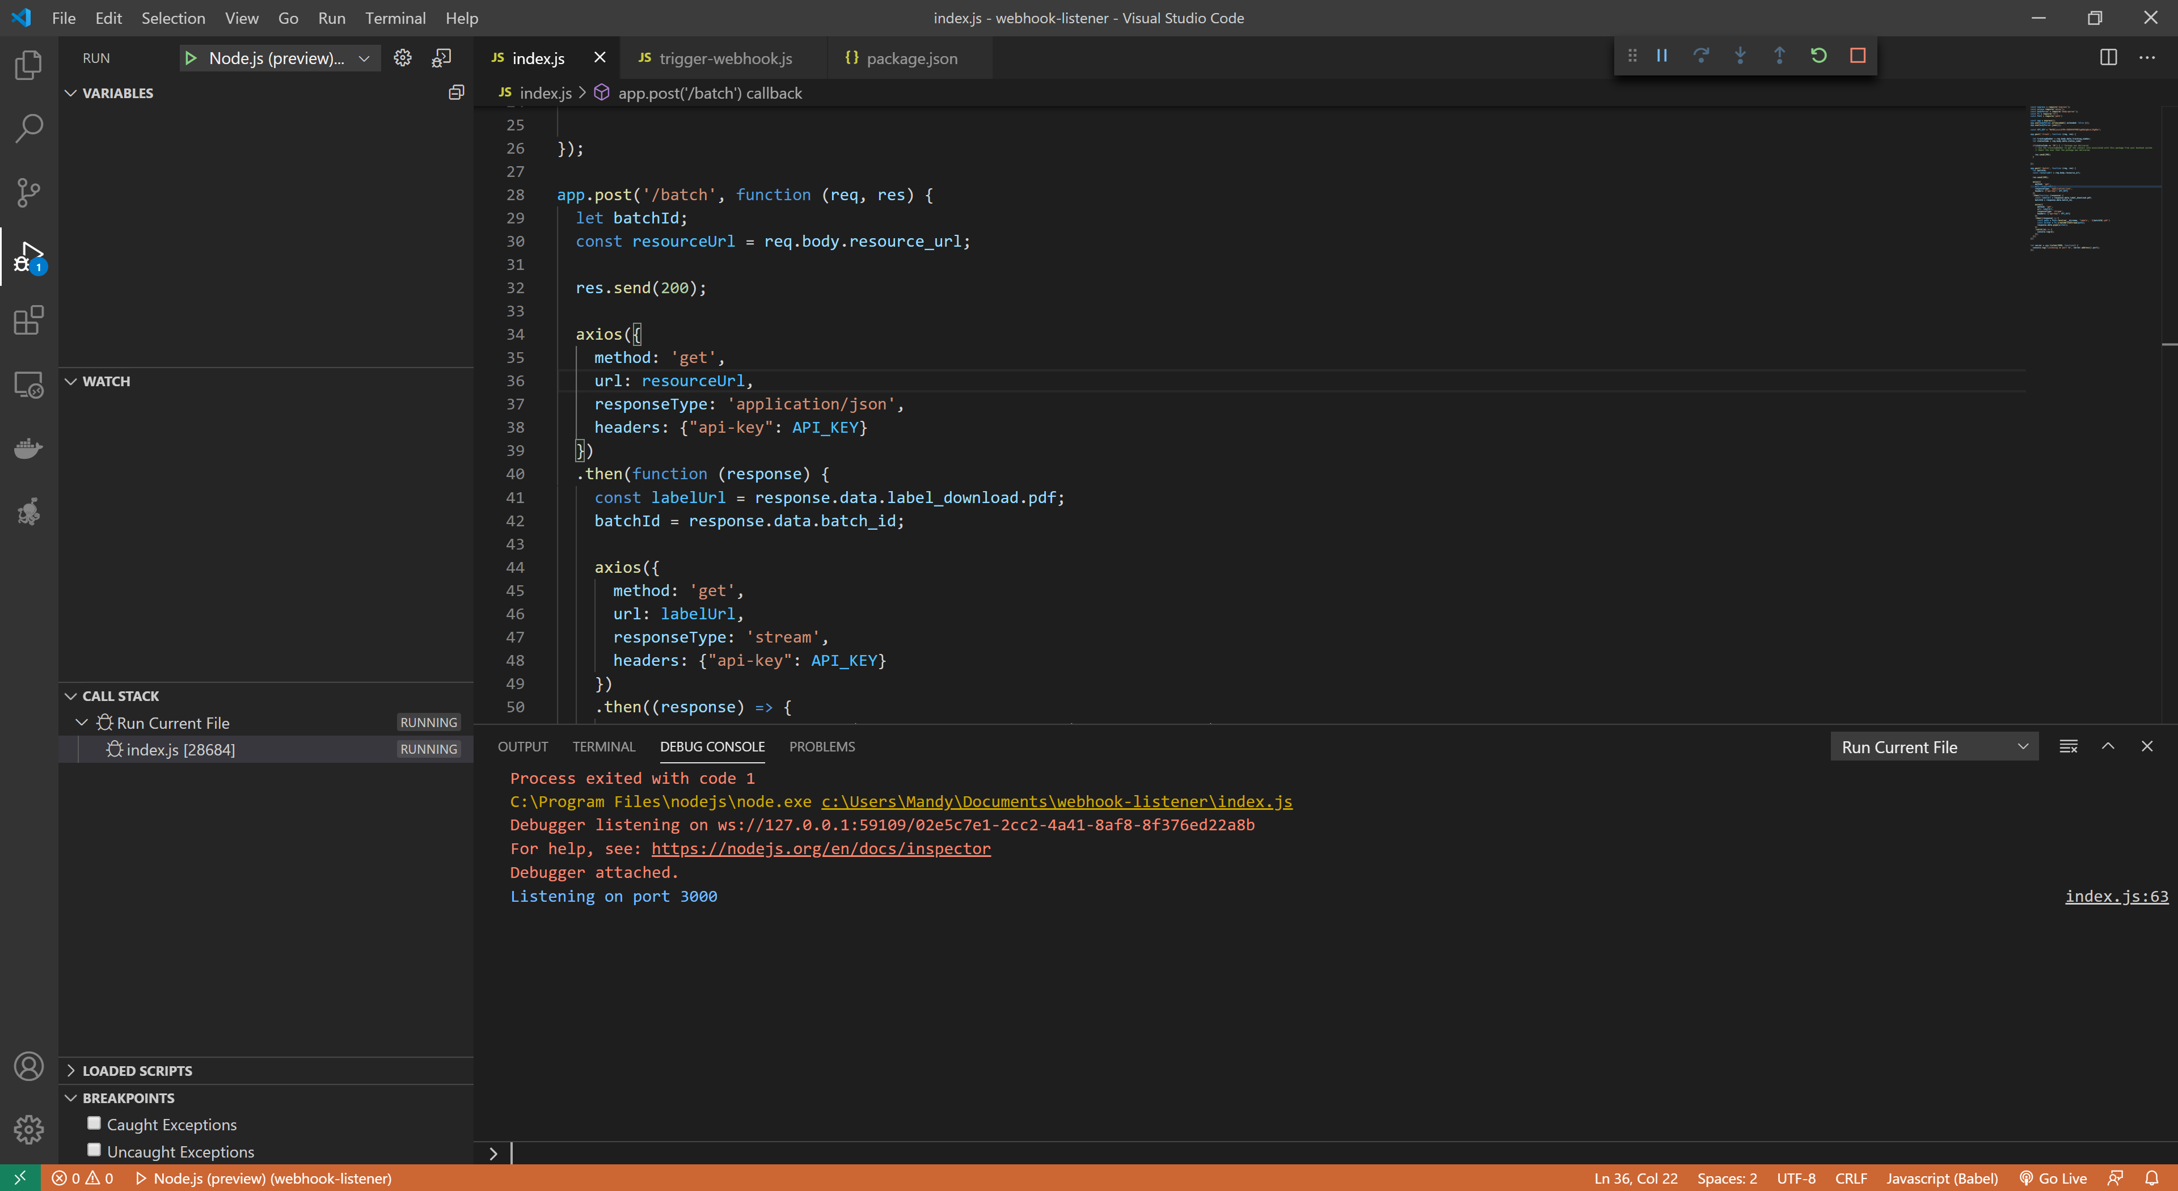Split the editor to the right
Screen dimensions: 2178x1191
coord(2108,57)
